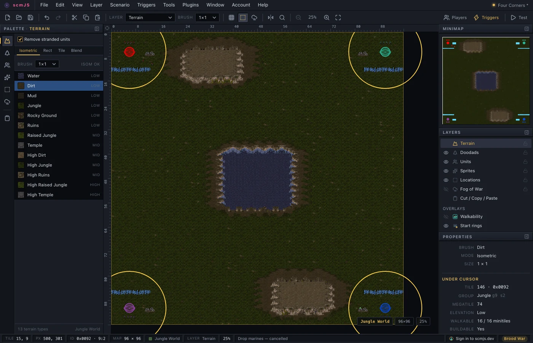Open Triggers from the toolbar
The height and width of the screenshot is (343, 533).
(x=486, y=18)
